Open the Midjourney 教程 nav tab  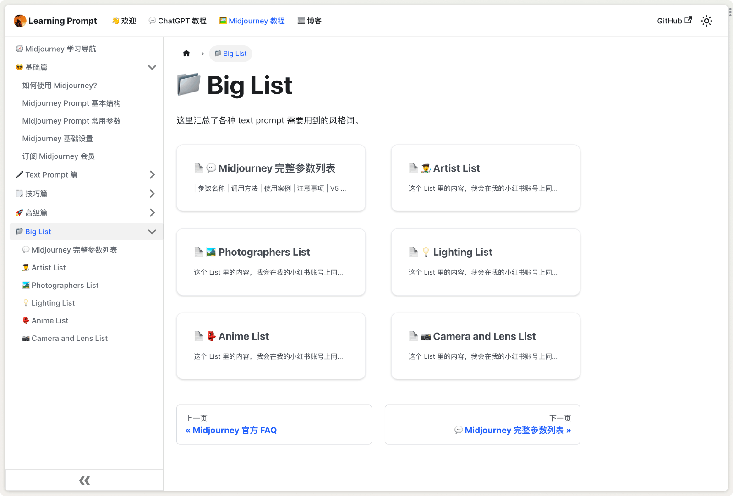click(x=252, y=21)
